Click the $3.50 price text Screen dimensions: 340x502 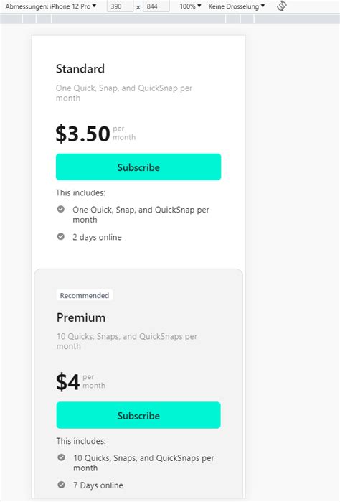pyautogui.click(x=82, y=134)
